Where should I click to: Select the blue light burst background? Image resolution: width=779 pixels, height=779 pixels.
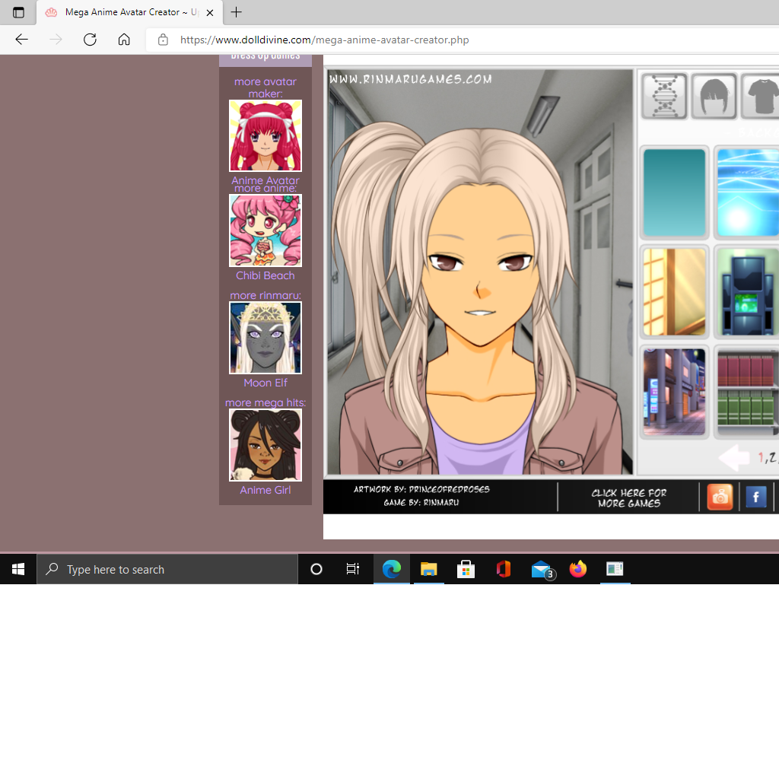click(747, 192)
